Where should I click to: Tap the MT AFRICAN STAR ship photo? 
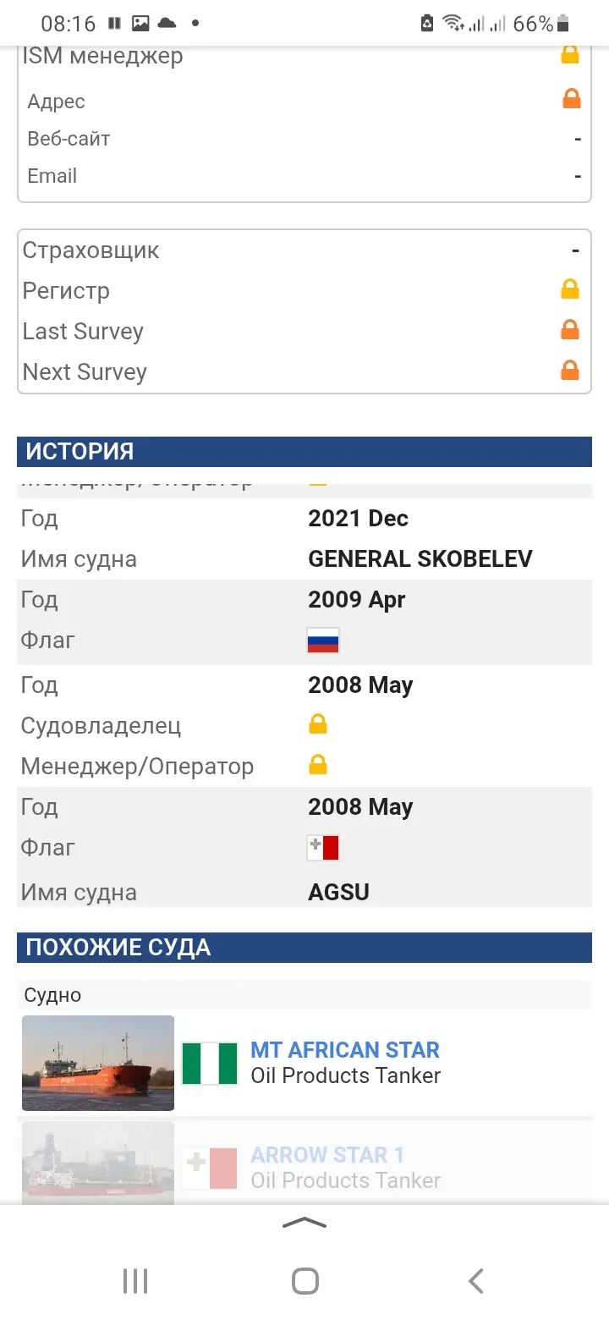point(98,1063)
